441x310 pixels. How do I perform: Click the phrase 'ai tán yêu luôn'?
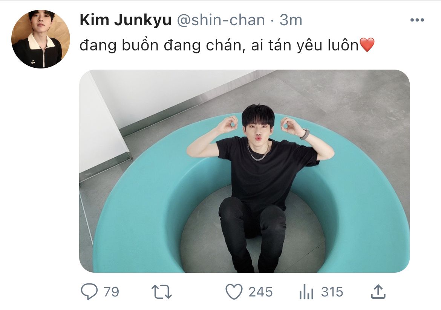point(305,45)
